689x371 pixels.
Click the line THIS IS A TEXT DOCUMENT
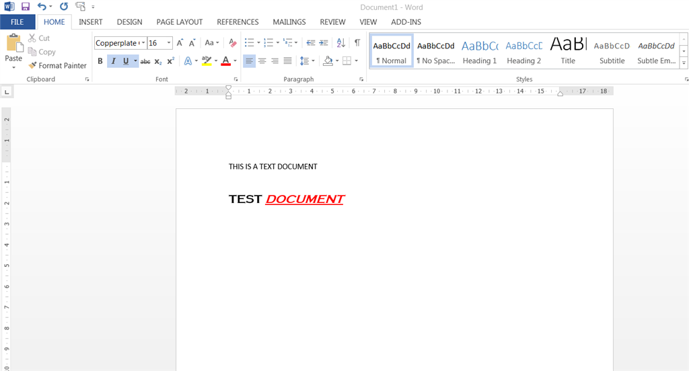click(x=273, y=167)
